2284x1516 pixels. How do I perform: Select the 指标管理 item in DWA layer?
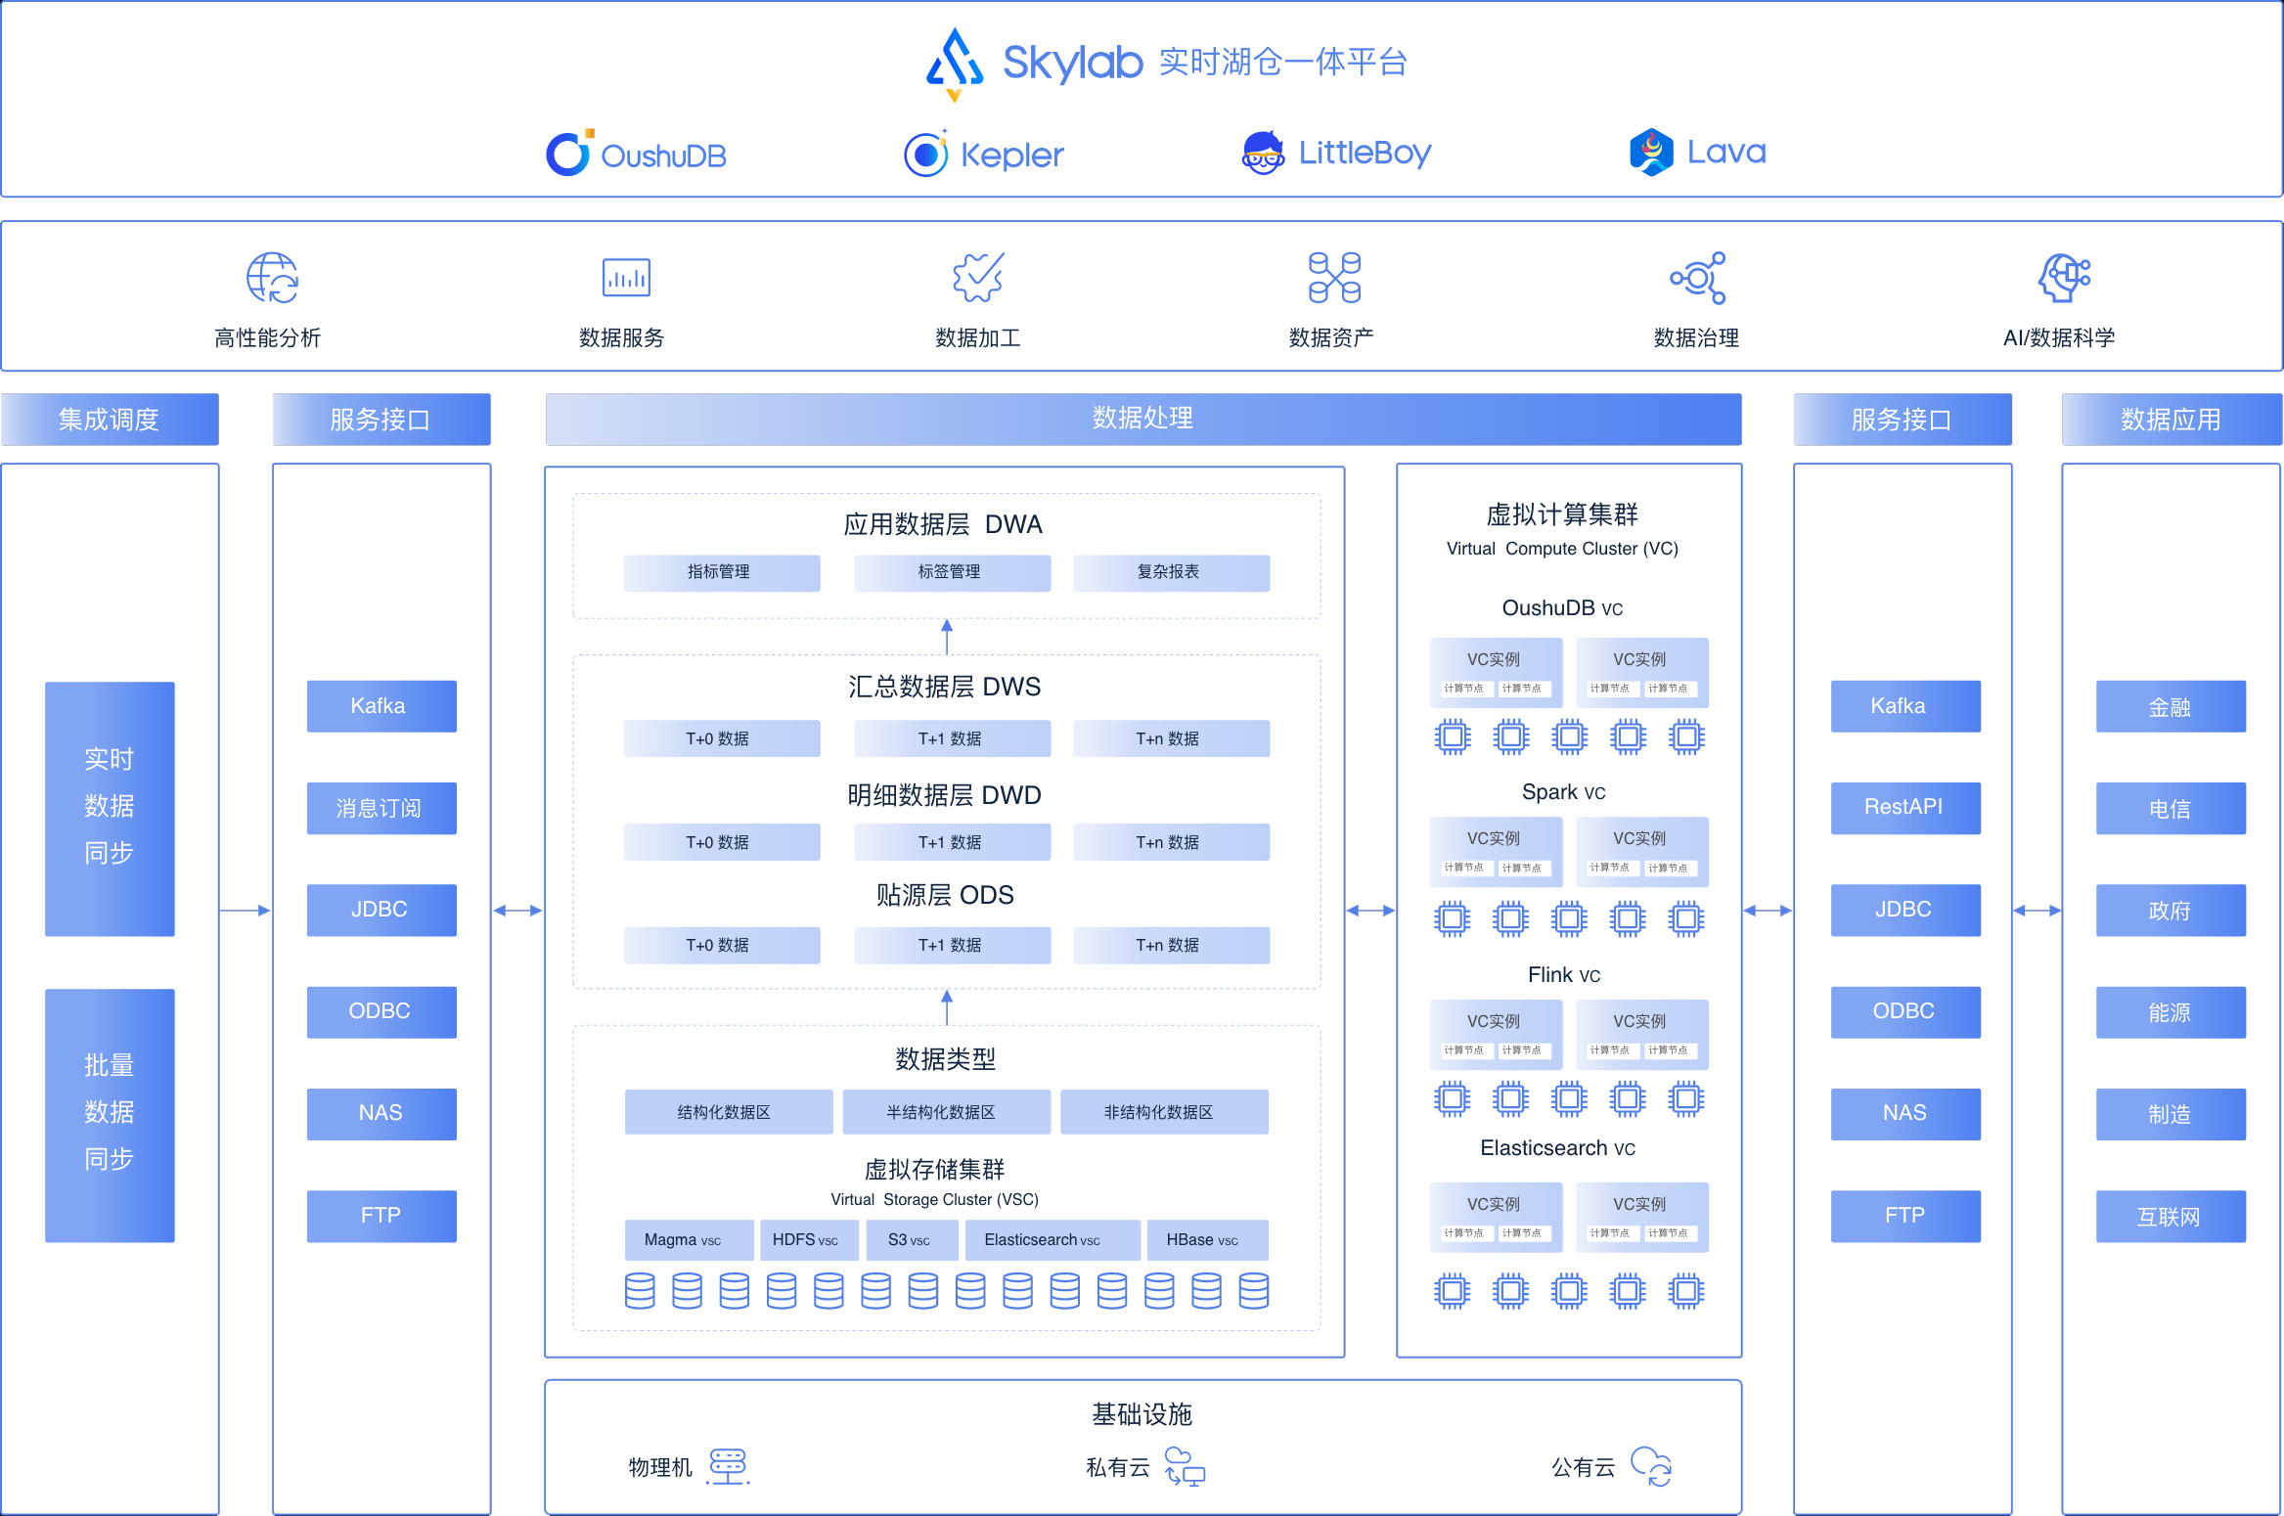[721, 572]
